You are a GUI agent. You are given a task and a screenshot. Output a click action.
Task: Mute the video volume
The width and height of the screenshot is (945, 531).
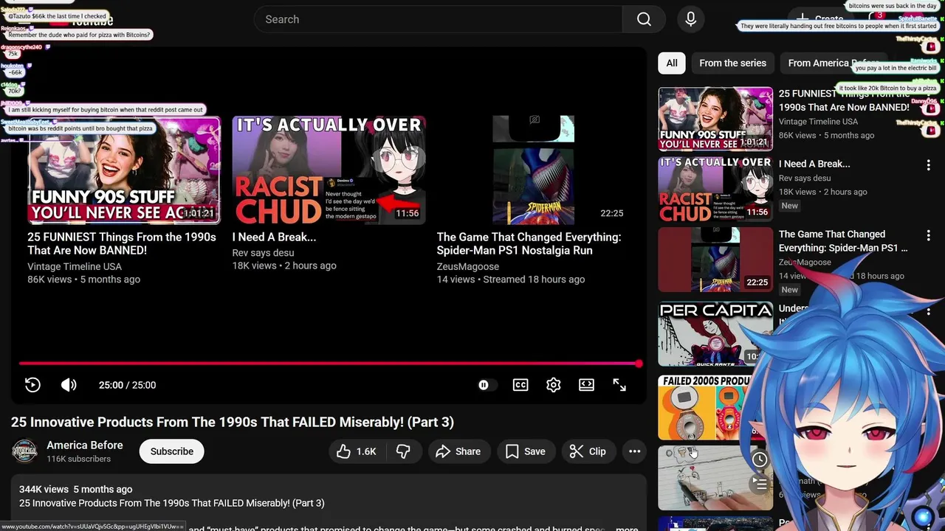click(x=69, y=385)
